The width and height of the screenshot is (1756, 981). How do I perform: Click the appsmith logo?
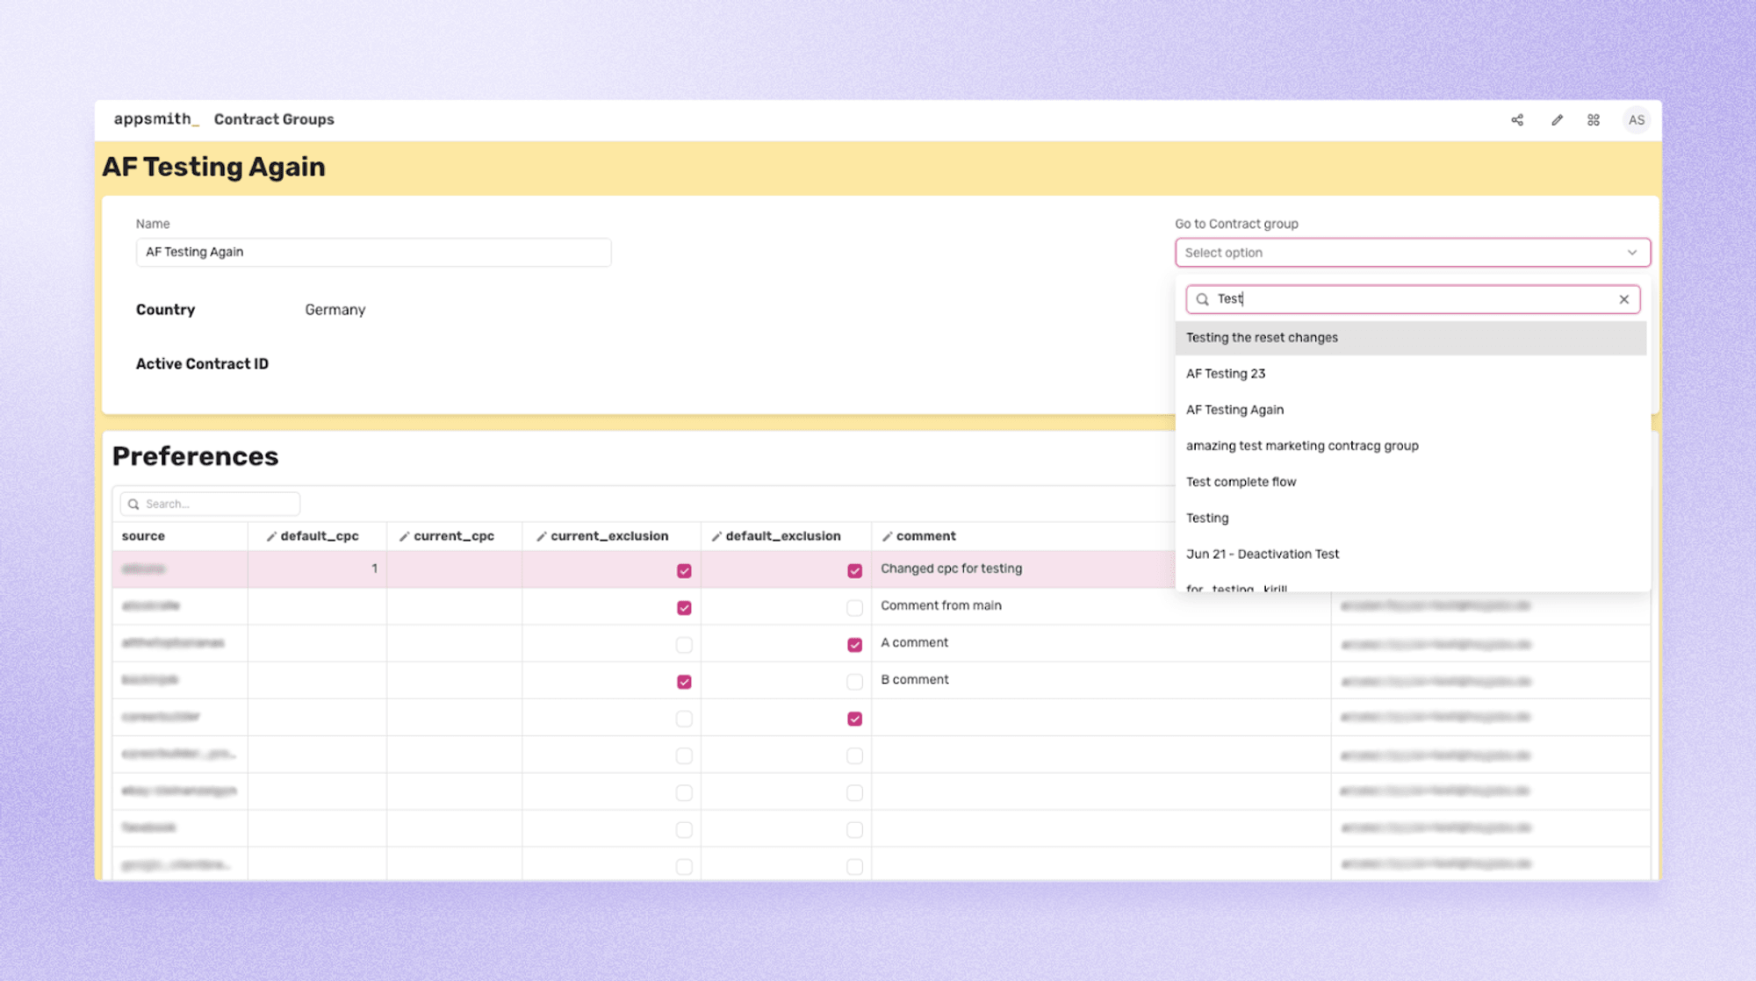(x=156, y=119)
